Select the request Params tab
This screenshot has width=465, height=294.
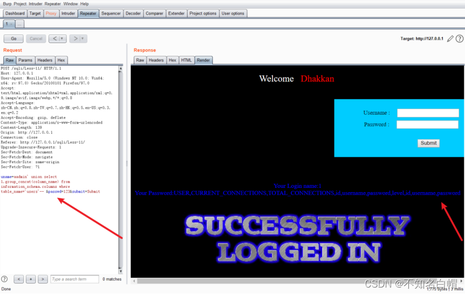[x=25, y=60]
